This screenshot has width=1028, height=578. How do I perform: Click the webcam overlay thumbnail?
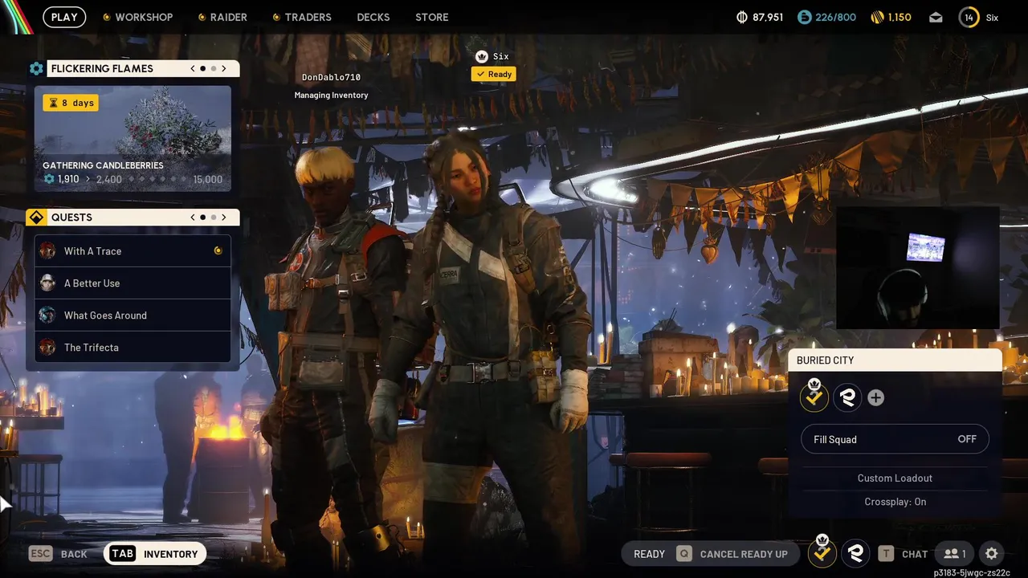click(918, 268)
